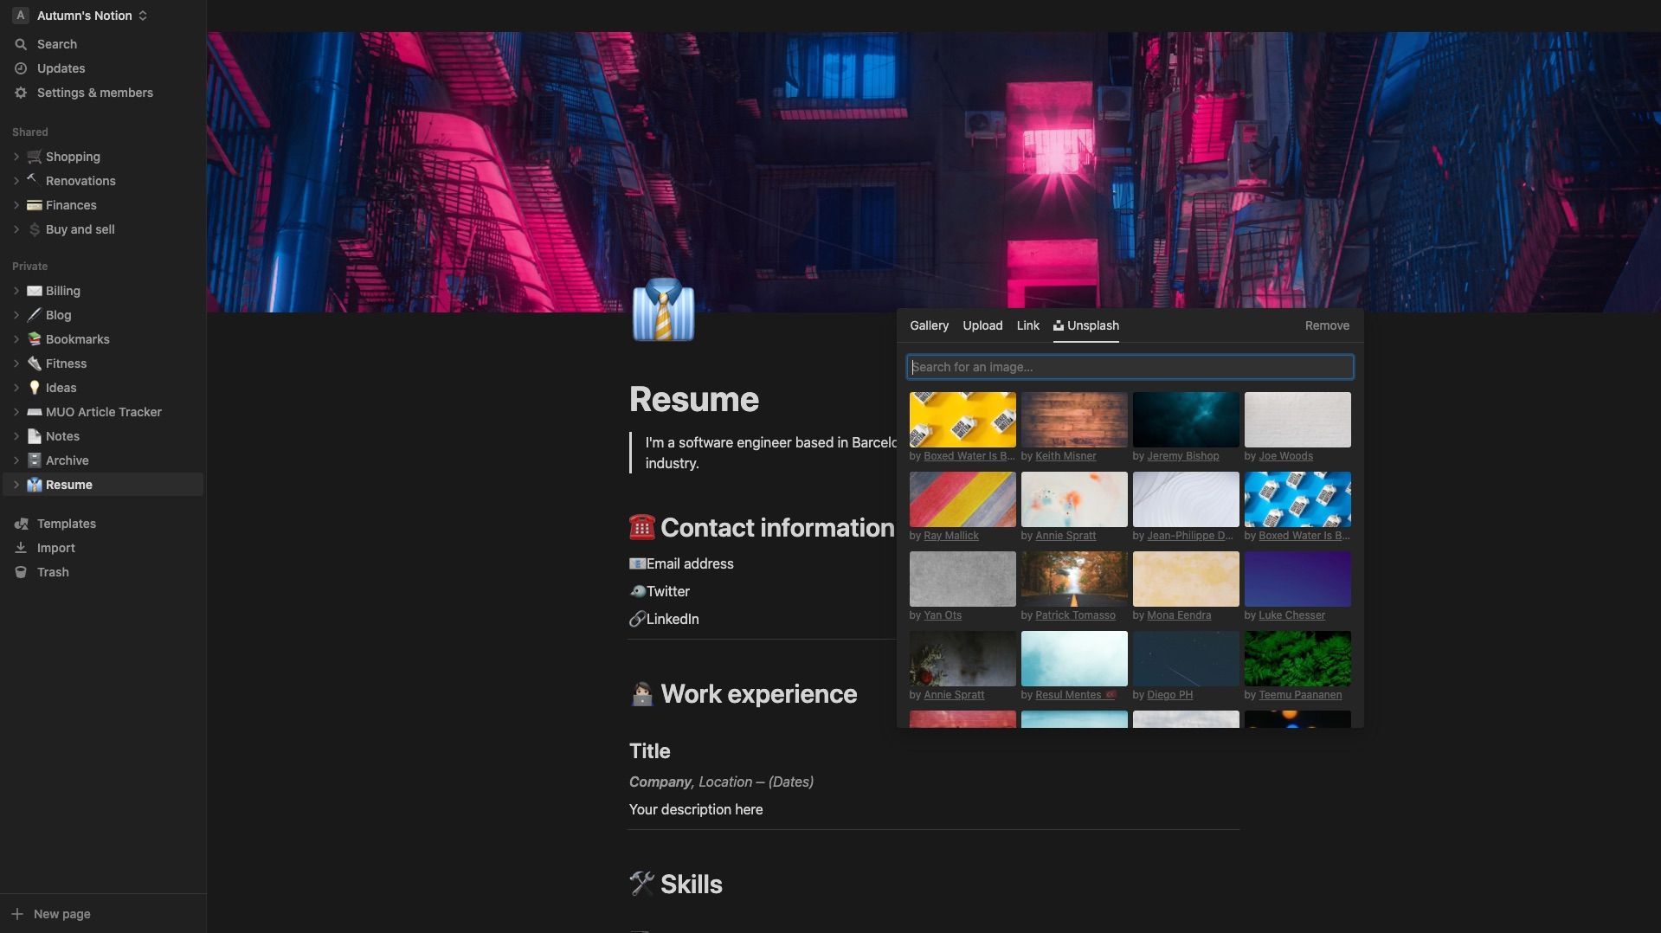This screenshot has width=1661, height=933.
Task: Choose the green fern photo by Teemu Paananen
Action: (x=1297, y=659)
